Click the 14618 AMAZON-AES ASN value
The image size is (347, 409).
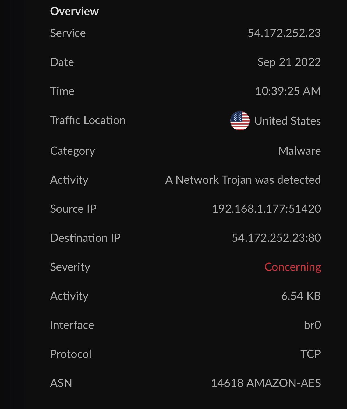[x=265, y=383]
